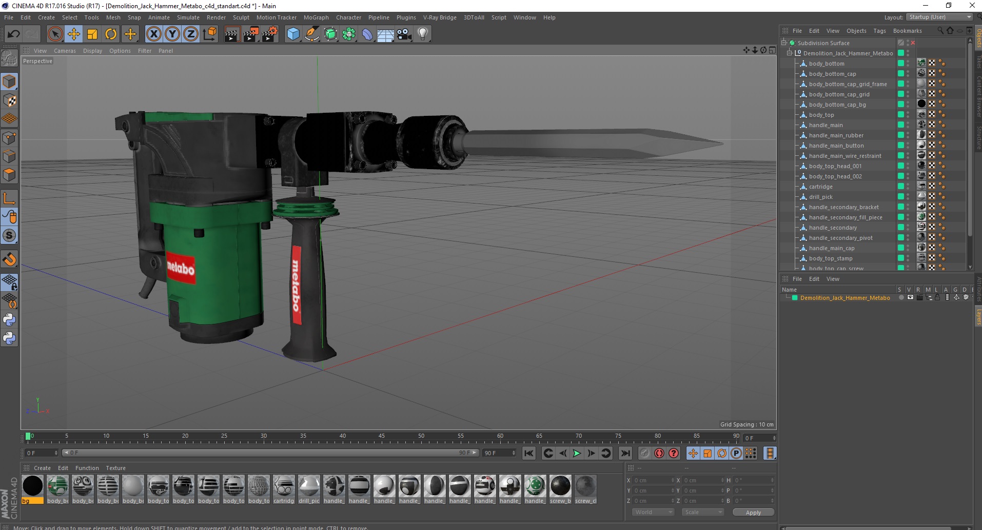The height and width of the screenshot is (530, 982).
Task: Open viewport Cameras menu
Action: click(x=65, y=51)
